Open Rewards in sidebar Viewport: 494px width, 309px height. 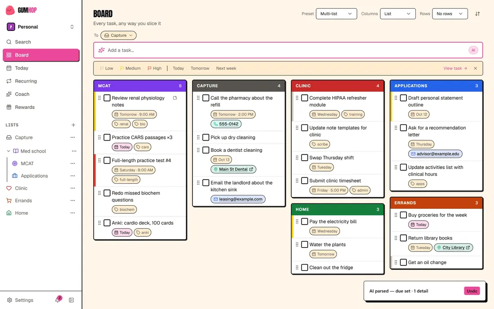point(41,107)
